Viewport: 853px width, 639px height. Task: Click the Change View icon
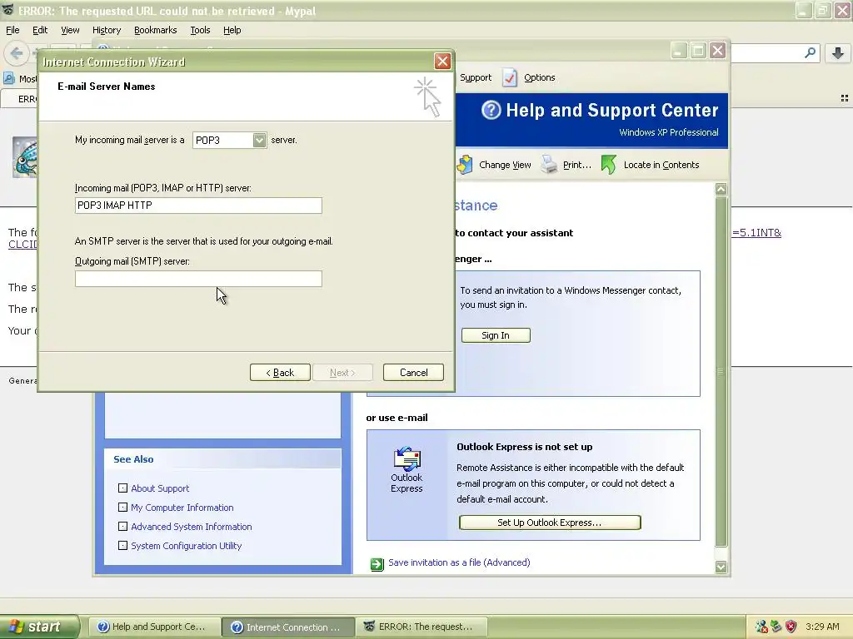(x=465, y=165)
